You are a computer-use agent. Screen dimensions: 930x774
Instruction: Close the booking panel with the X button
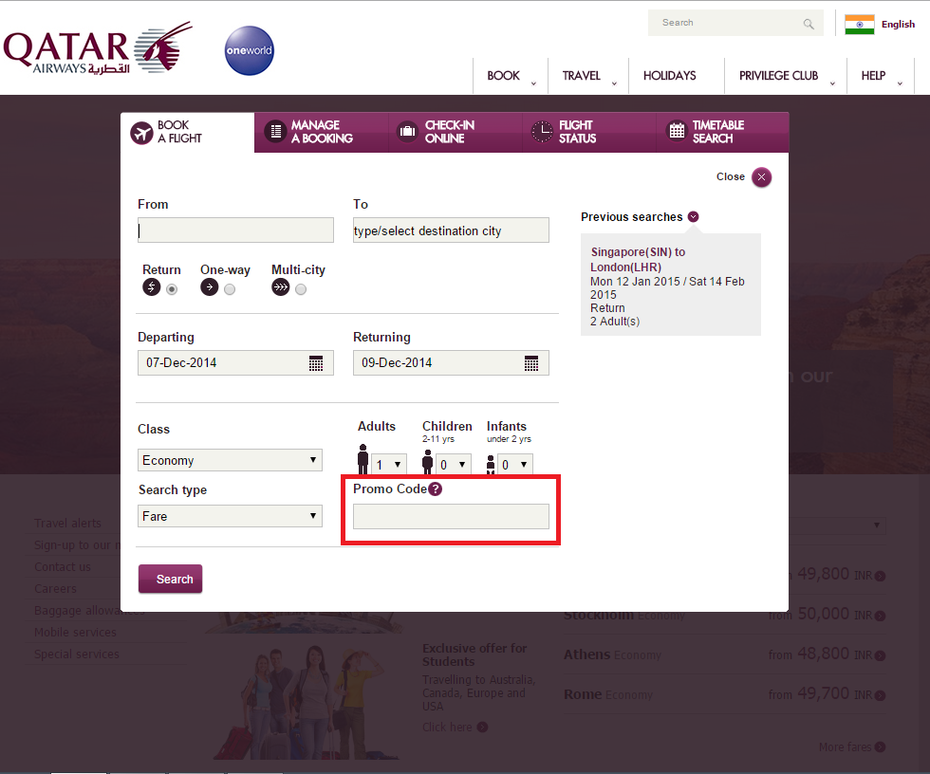coord(761,177)
